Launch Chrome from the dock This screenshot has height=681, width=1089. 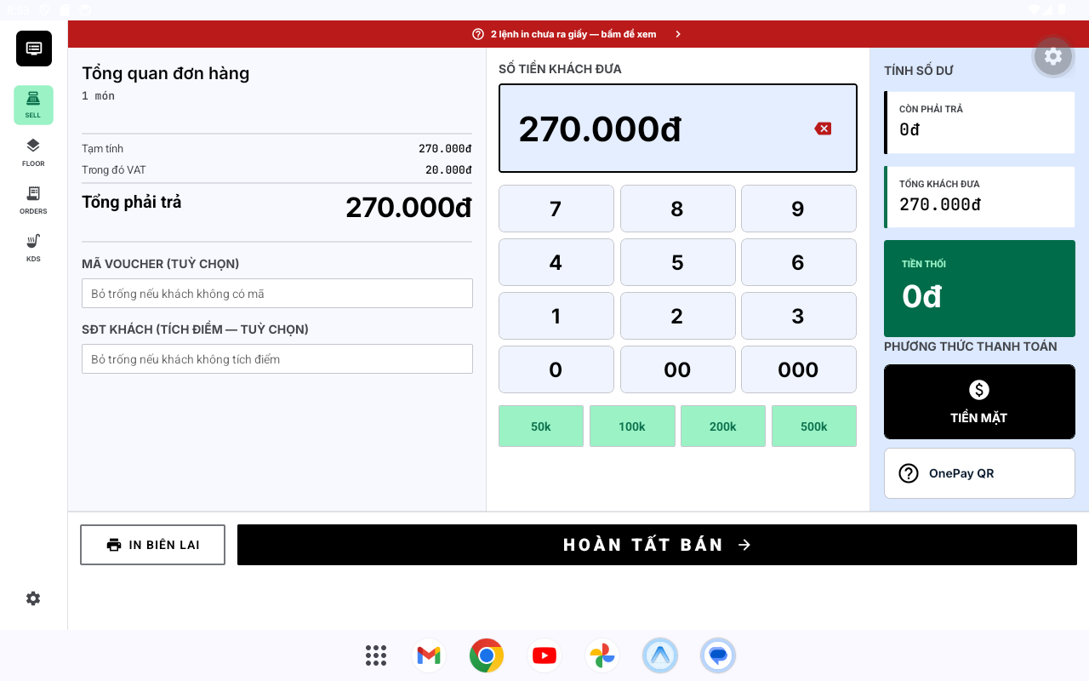tap(487, 655)
